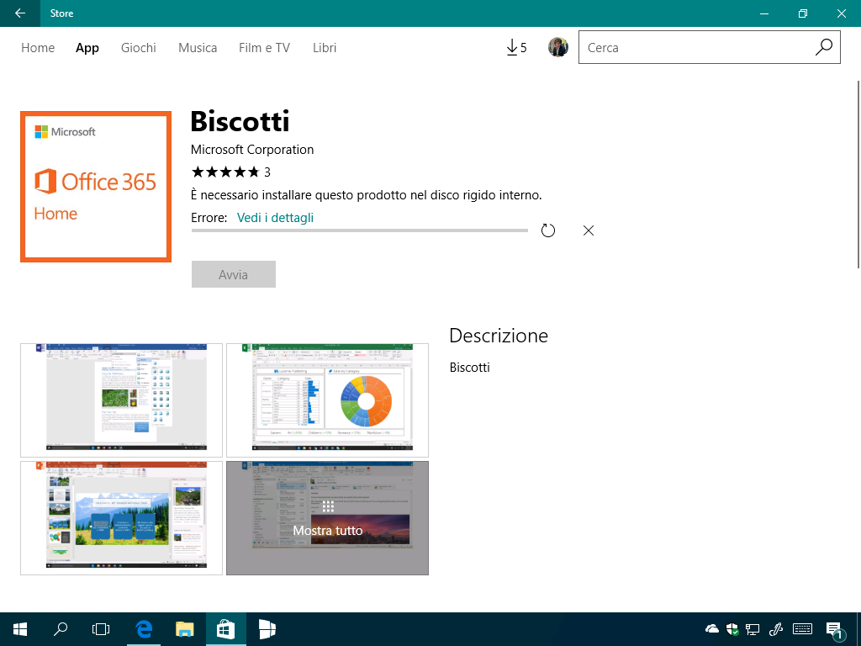The height and width of the screenshot is (646, 861).
Task: Open the Action Center notifications icon
Action: [835, 629]
